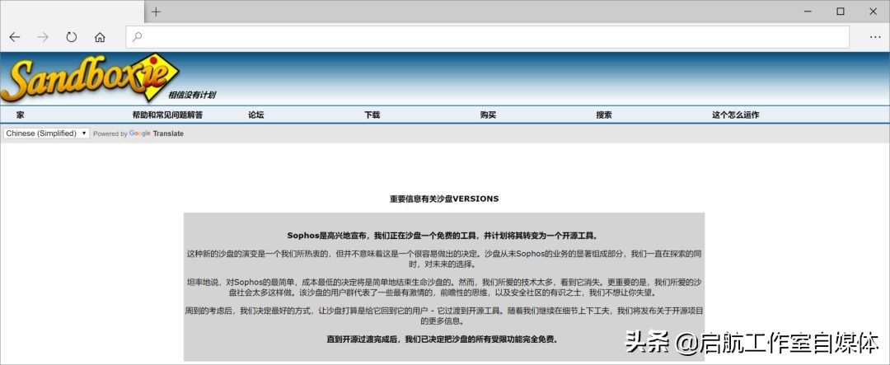Image resolution: width=890 pixels, height=365 pixels.
Task: Open 帮助和常见问题解答 menu item
Action: pos(167,115)
